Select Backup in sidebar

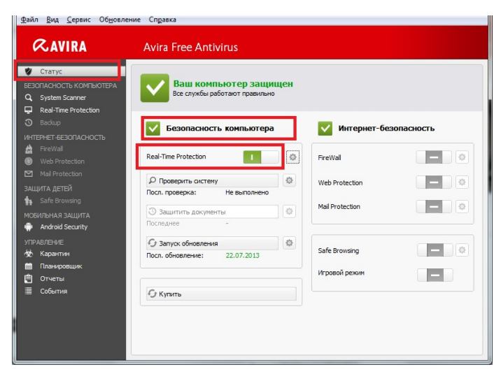[50, 122]
